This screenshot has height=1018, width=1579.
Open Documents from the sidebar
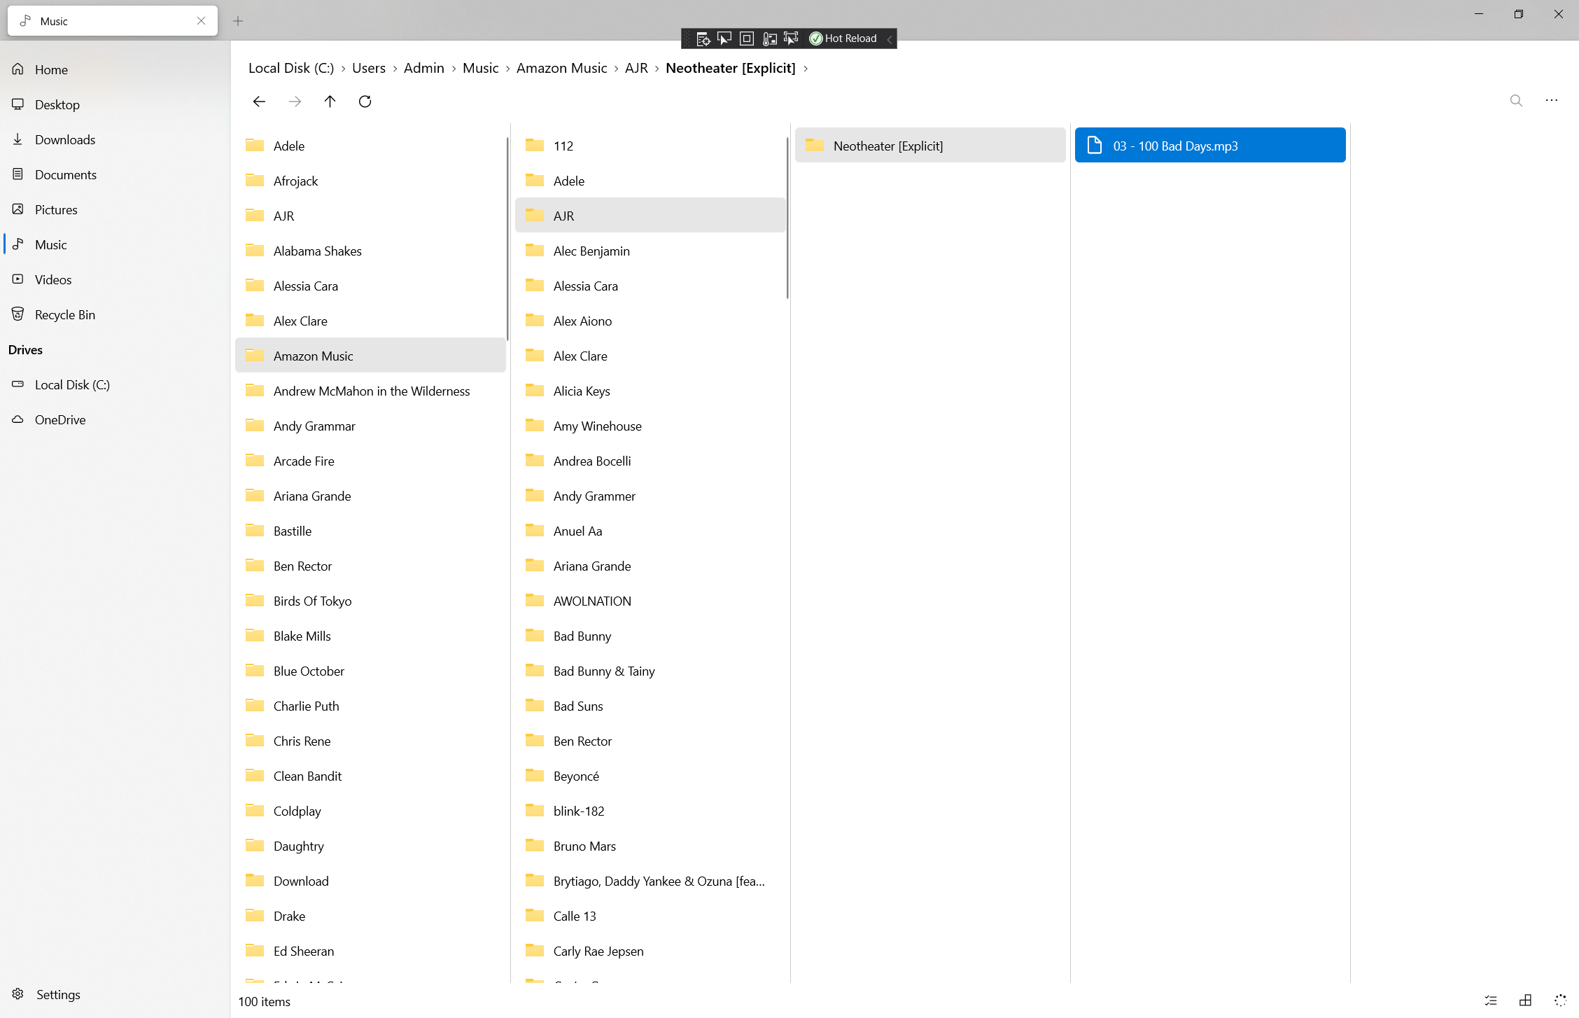pos(115,174)
